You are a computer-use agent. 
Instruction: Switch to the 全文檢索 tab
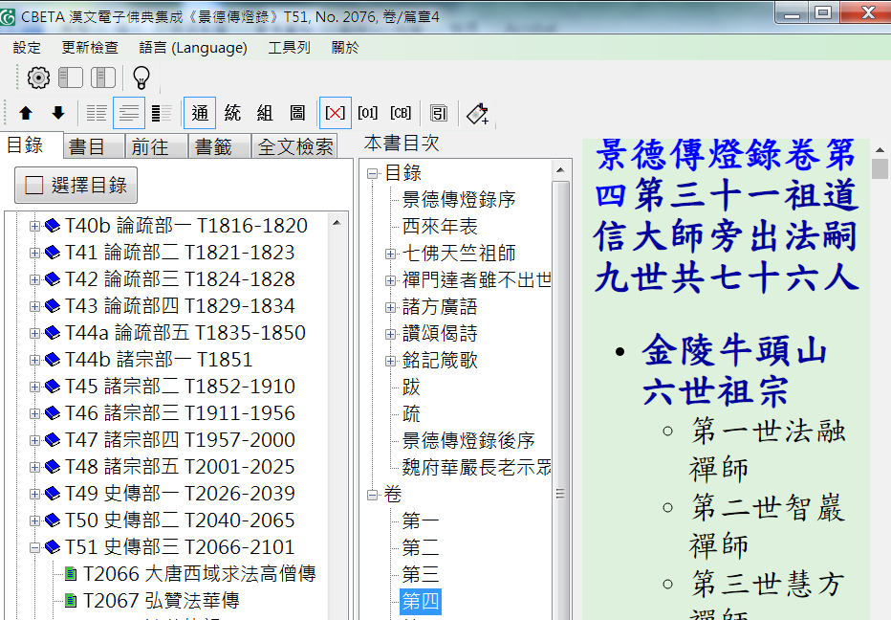295,146
